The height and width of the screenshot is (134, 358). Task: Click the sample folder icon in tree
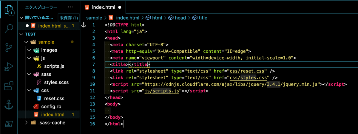tap(33, 42)
